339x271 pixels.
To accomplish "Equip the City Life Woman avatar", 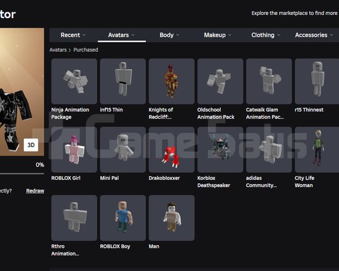I will (317, 150).
